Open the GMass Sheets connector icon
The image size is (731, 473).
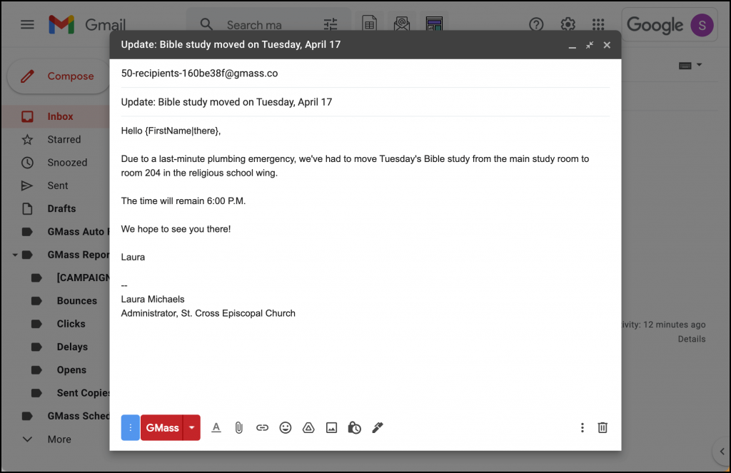[369, 24]
